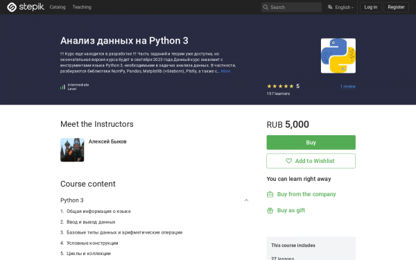Click the Python course logo thumbnail
416x260 pixels.
coord(338,55)
